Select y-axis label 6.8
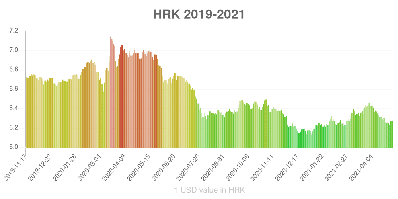The width and height of the screenshot is (398, 199). tap(14, 70)
